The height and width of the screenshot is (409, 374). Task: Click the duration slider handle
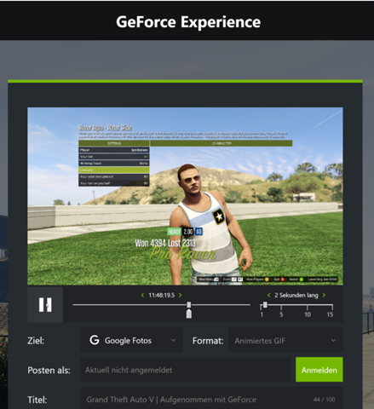point(265,305)
